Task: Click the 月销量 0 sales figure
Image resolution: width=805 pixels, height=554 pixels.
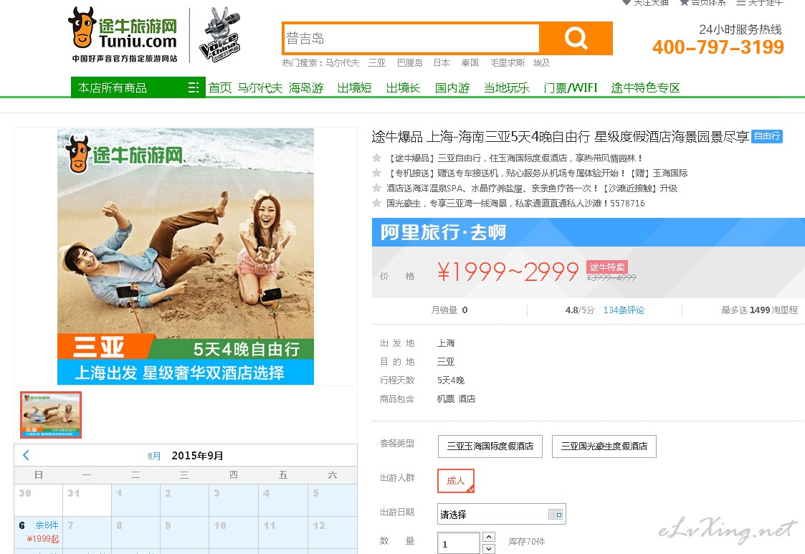Action: (x=449, y=310)
